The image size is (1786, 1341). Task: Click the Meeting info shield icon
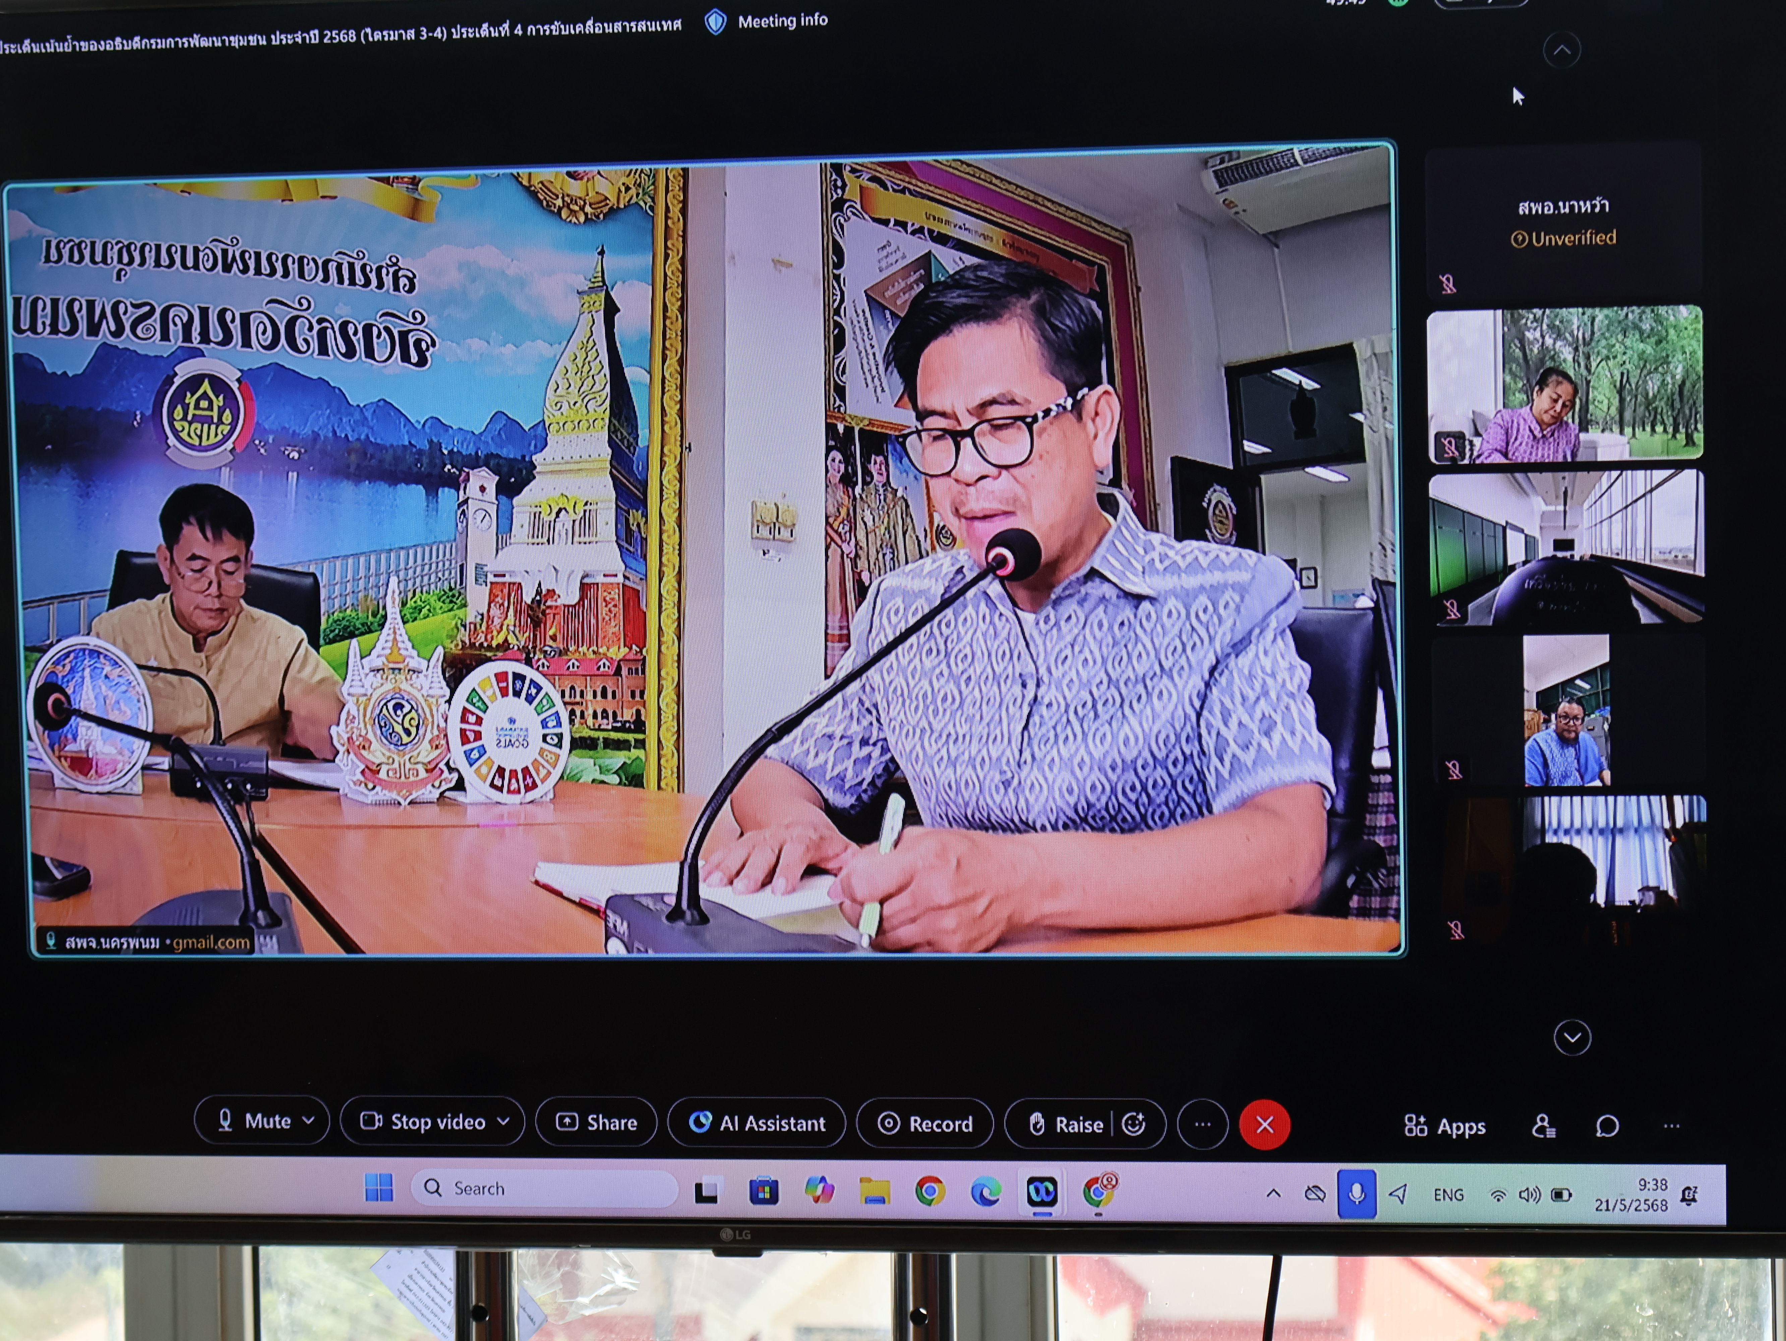[715, 22]
